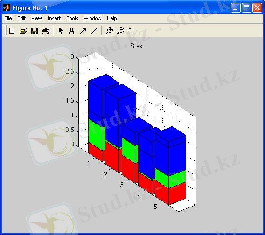Enable plot editing with the arrow pointer tool
265x235 pixels.
(61, 31)
